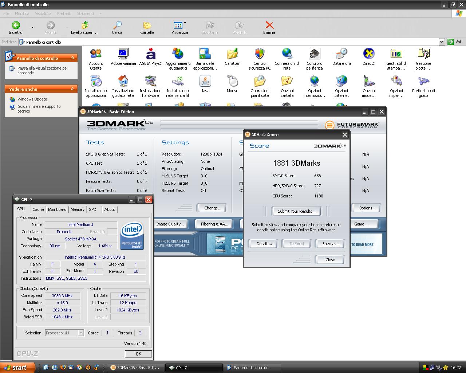Open Data e ora icon
466x373 pixels.
pyautogui.click(x=341, y=56)
